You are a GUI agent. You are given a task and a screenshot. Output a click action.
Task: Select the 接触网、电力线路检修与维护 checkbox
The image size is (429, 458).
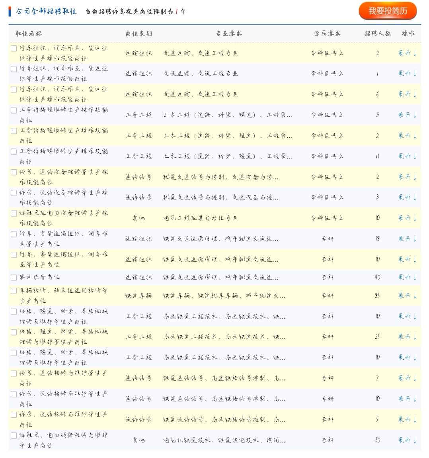[x=14, y=436]
